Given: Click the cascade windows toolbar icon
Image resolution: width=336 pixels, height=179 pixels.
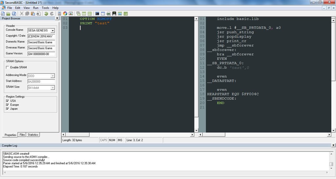Looking at the screenshot, I should [78, 14].
